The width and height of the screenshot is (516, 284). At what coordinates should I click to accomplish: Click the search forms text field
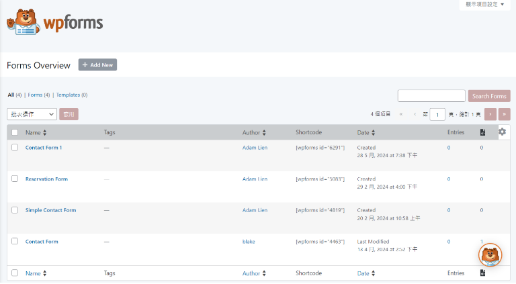[x=431, y=95]
